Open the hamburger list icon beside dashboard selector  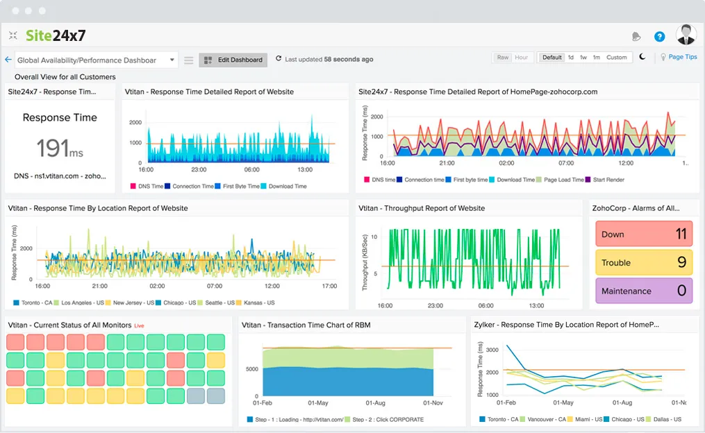click(x=188, y=59)
